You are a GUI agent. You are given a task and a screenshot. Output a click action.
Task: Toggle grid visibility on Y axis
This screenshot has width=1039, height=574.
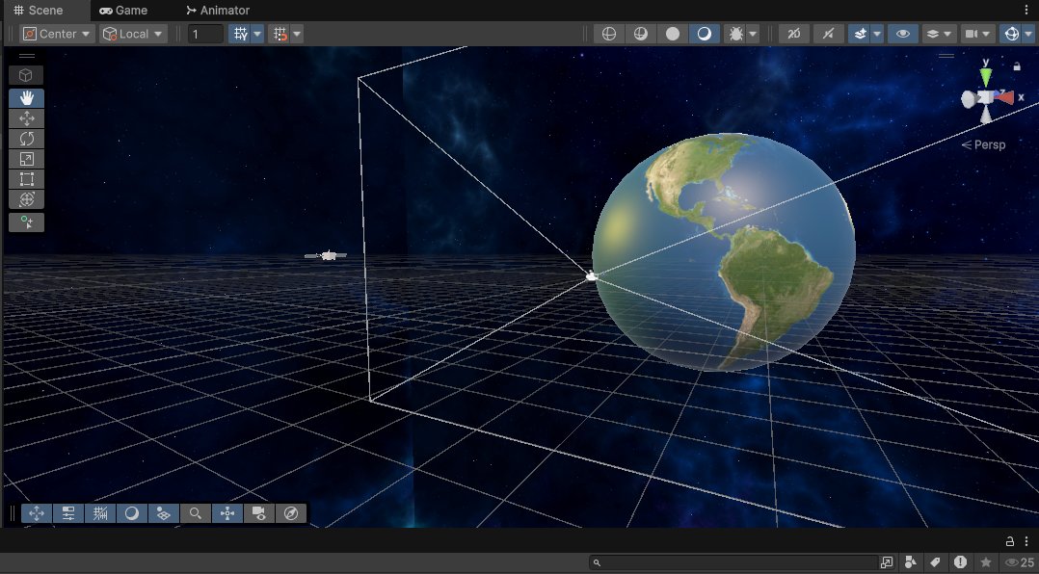click(240, 34)
